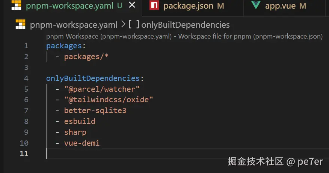329x173 pixels.
Task: Click line number 10 in the gutter
Action: (x=24, y=143)
